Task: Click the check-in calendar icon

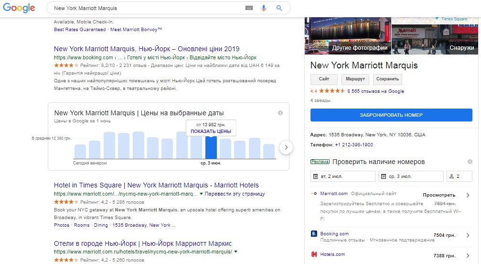Action: coord(315,176)
